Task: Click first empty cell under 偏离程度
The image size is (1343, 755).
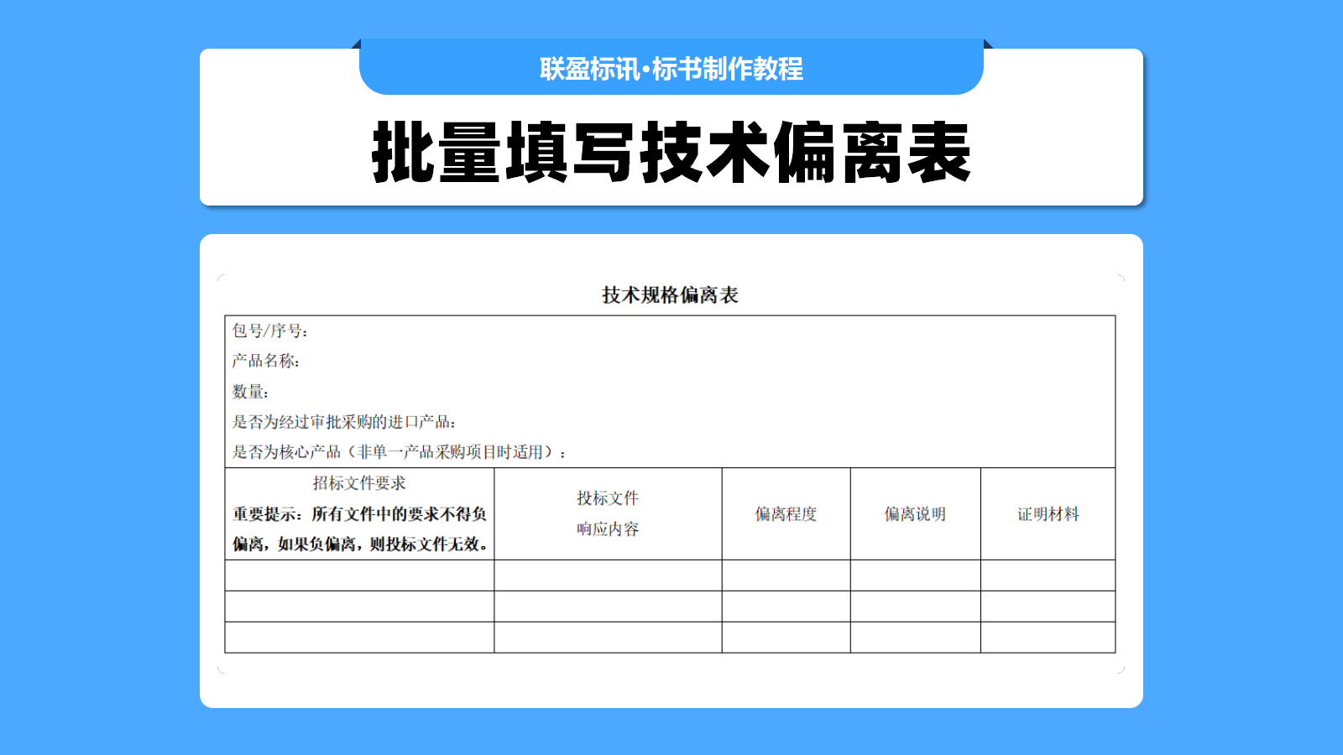Action: click(x=786, y=575)
